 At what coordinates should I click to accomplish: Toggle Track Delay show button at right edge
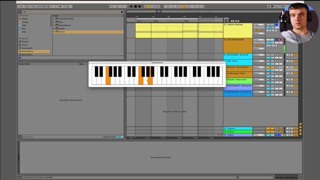[x=300, y=134]
